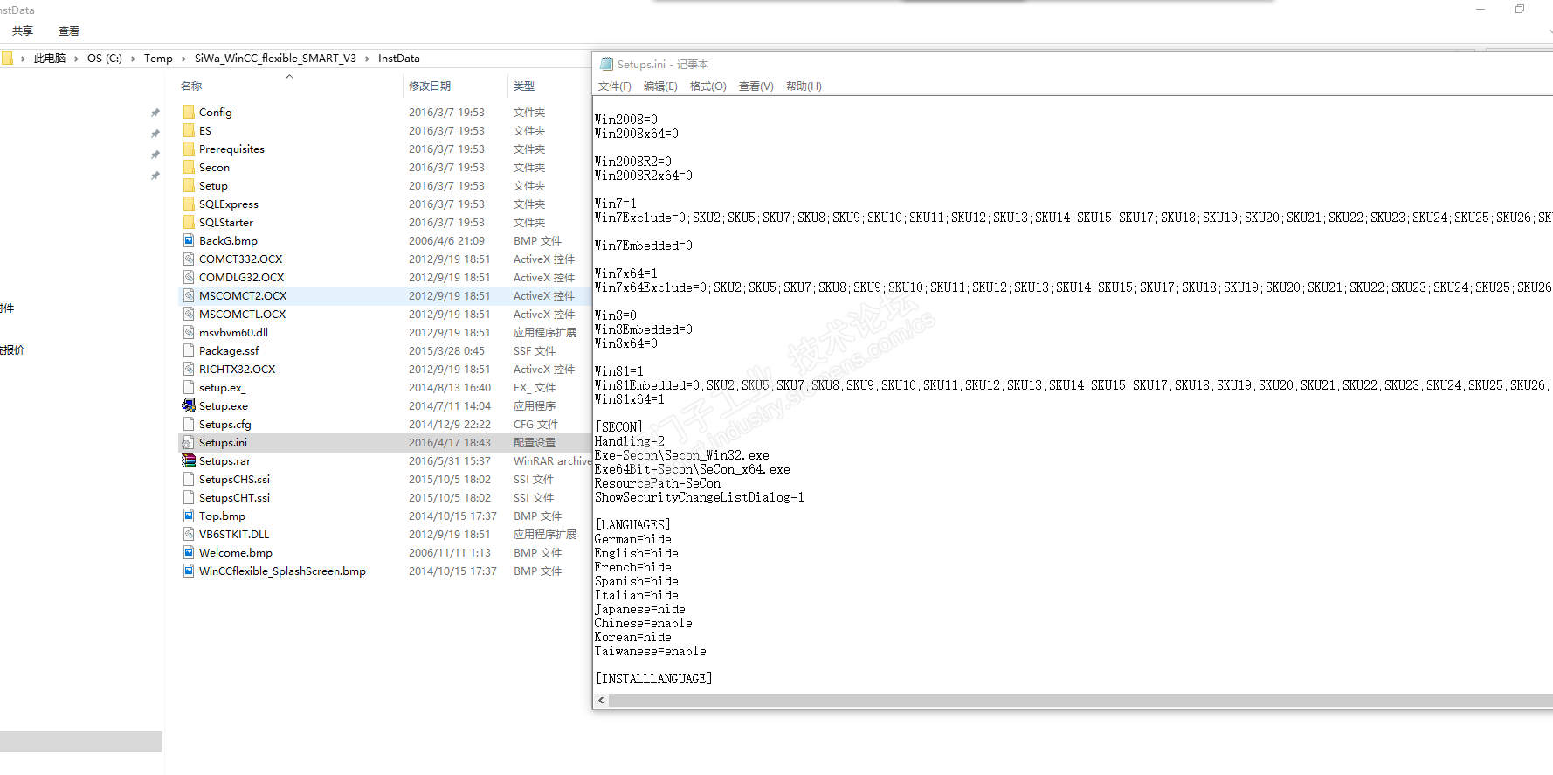Place cursor on the Chinese=enable line
The width and height of the screenshot is (1553, 775).
[644, 623]
